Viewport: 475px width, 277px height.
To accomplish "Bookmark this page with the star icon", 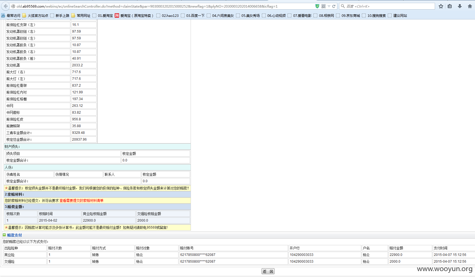I will pyautogui.click(x=441, y=6).
